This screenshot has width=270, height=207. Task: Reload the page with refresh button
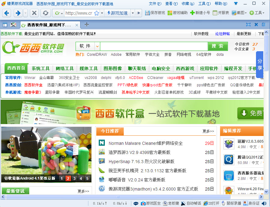coord(45,13)
